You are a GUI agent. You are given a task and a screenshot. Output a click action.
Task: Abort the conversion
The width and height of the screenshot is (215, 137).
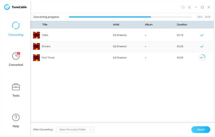(x=201, y=130)
